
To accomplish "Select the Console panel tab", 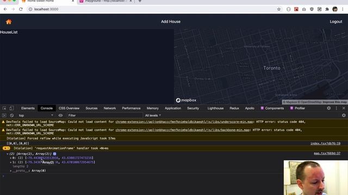I will 47,108.
